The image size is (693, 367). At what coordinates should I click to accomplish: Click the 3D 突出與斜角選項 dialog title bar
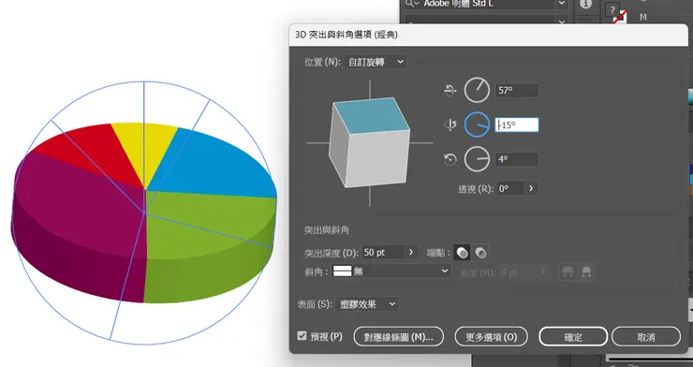[x=488, y=35]
